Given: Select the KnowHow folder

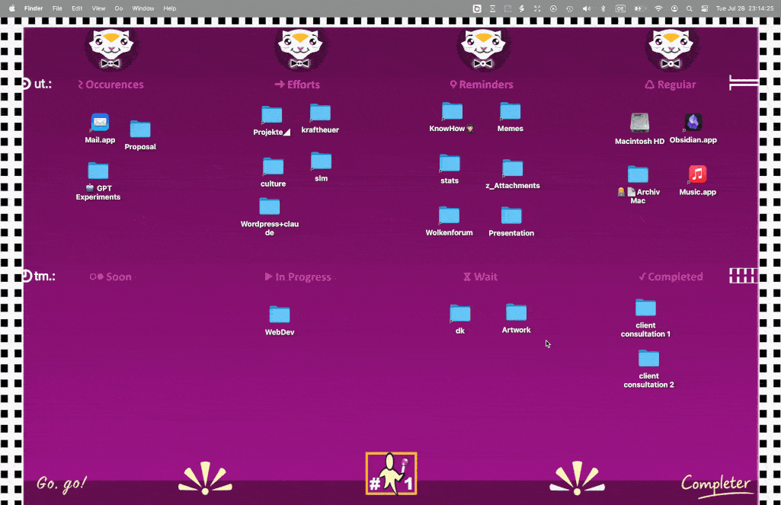Looking at the screenshot, I should 453,111.
